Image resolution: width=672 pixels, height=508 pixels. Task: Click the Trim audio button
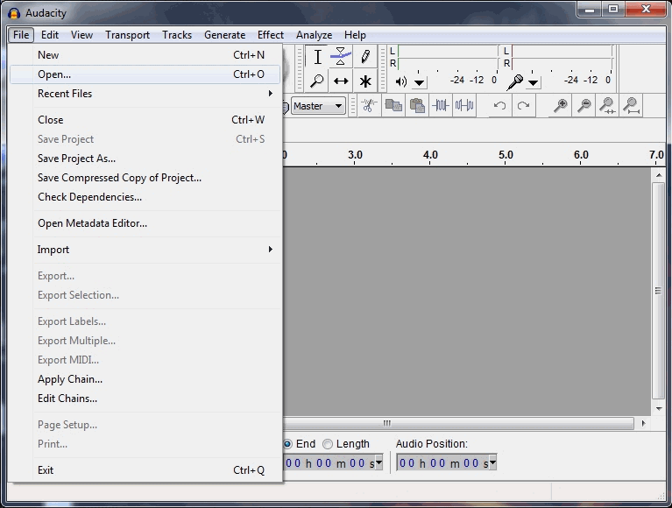coord(440,106)
